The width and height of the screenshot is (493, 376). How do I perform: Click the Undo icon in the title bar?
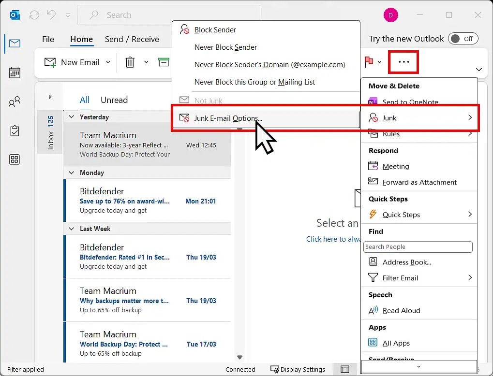point(51,15)
